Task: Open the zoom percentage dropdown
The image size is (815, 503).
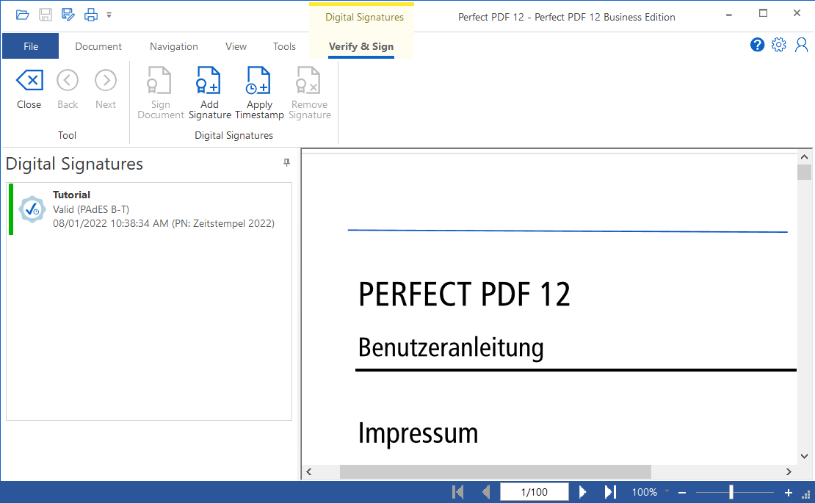Action: 667,491
